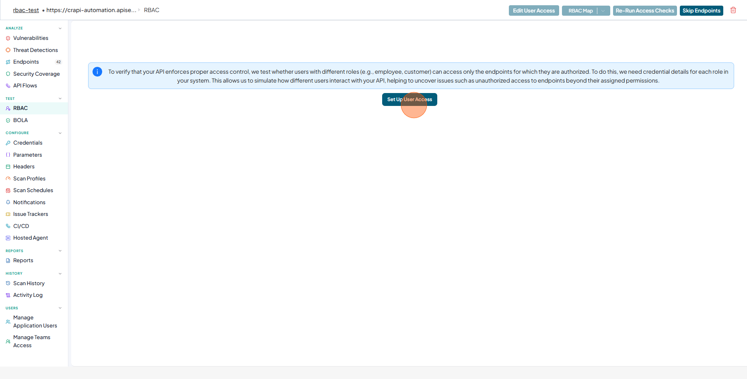The height and width of the screenshot is (379, 747).
Task: Click the Scan History clock icon
Action: [x=8, y=283]
